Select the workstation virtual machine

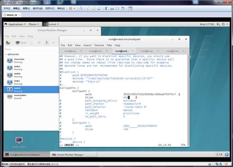coord(31,97)
